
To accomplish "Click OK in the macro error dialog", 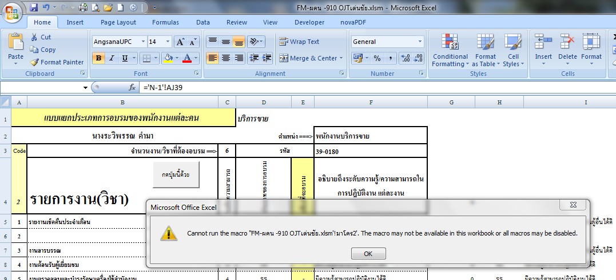I will 368,253.
